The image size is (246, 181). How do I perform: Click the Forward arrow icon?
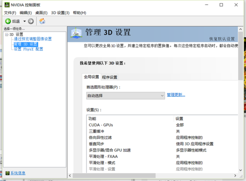[x=31, y=21]
